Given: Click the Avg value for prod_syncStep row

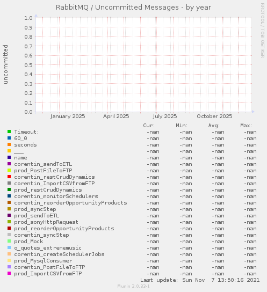Looking at the screenshot, I should coord(218,209).
